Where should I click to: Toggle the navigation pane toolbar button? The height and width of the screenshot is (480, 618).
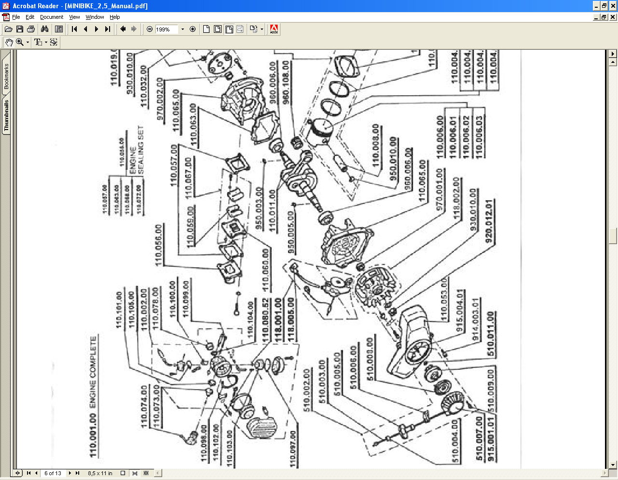[59, 29]
